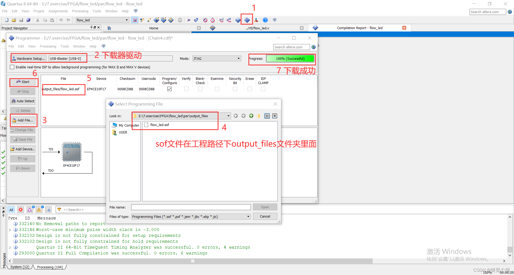
Task: Open Processing menu in Programmer window
Action: [x=48, y=46]
